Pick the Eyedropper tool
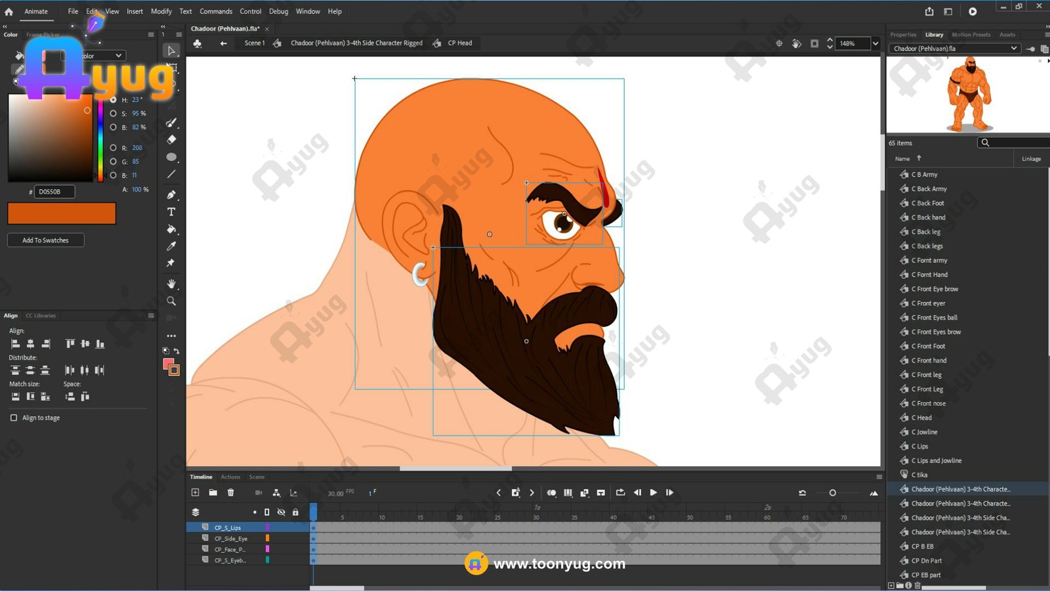This screenshot has height=591, width=1050. (171, 246)
